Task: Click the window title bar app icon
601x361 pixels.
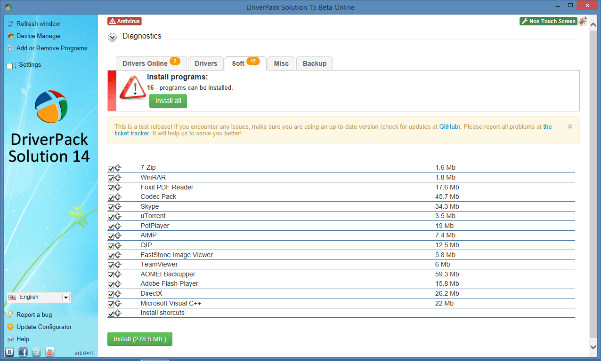Action: (x=8, y=7)
